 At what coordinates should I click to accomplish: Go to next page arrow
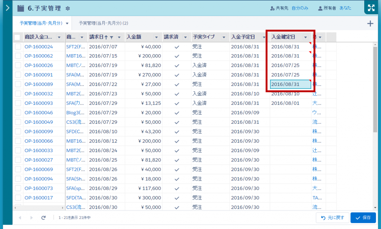tap(31, 217)
